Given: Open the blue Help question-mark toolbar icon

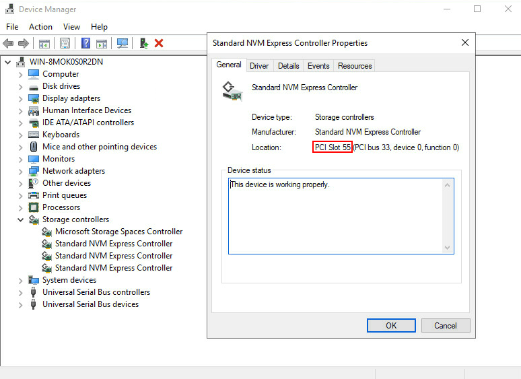Looking at the screenshot, I should (x=85, y=43).
